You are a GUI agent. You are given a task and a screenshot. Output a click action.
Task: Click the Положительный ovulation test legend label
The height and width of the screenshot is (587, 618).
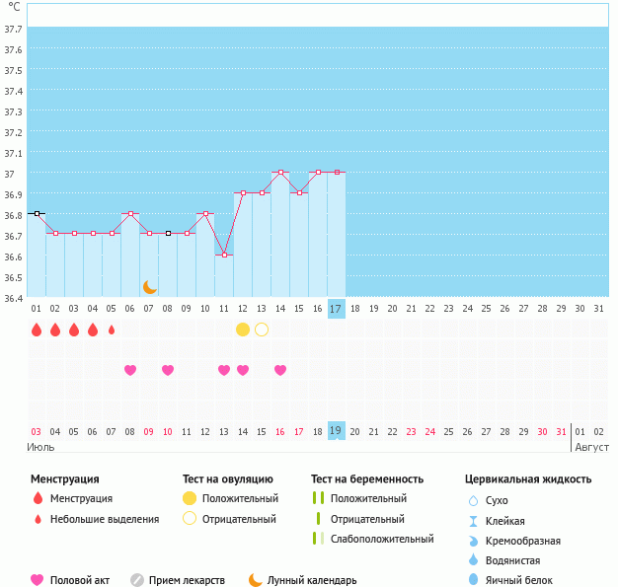tap(240, 498)
